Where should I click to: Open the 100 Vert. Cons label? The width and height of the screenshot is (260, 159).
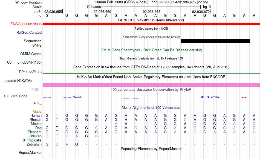click(x=15, y=96)
